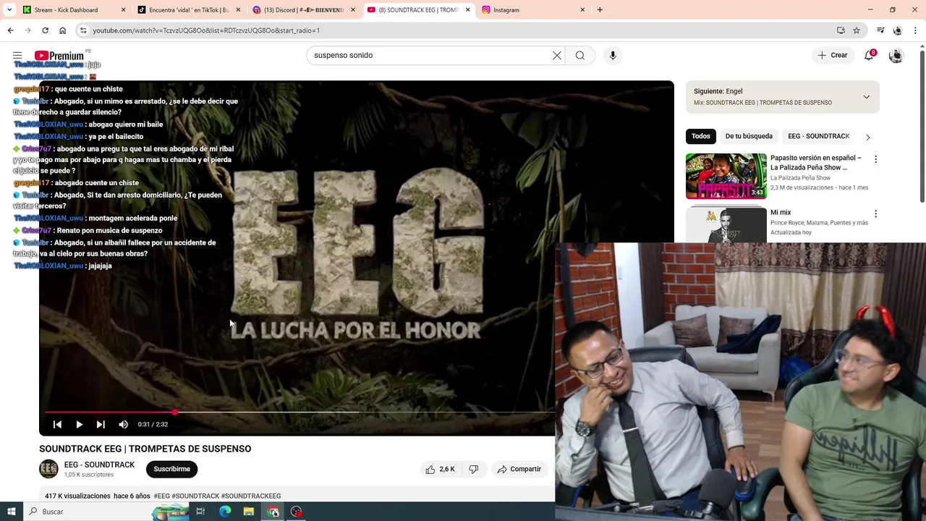Open File Explorer from taskbar
Viewport: 926px width, 521px height.
click(249, 512)
